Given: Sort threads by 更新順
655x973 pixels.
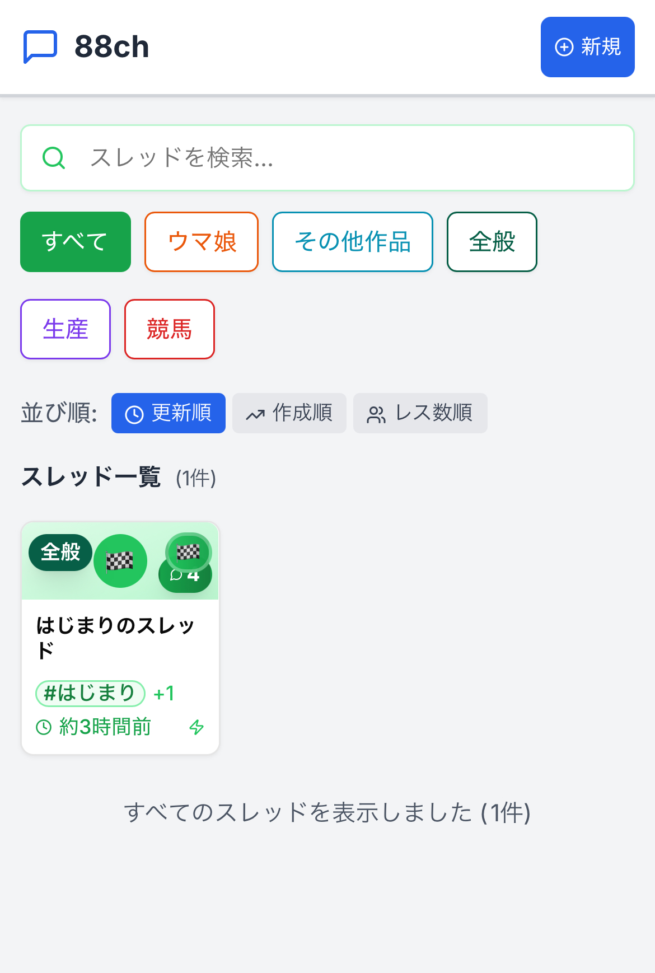Looking at the screenshot, I should pyautogui.click(x=169, y=413).
